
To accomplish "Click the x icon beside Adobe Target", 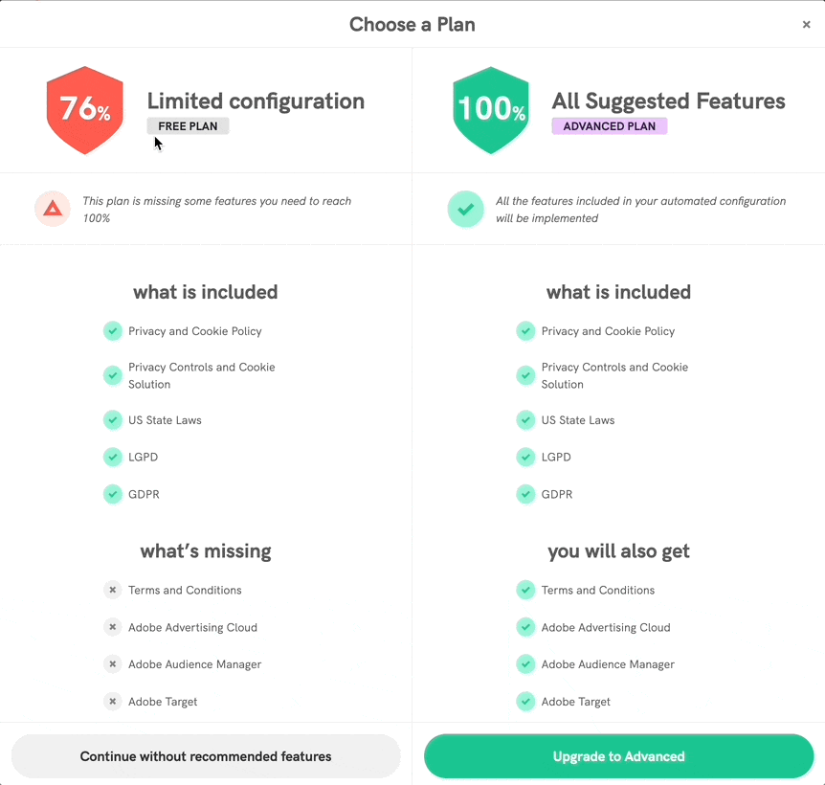I will (113, 701).
